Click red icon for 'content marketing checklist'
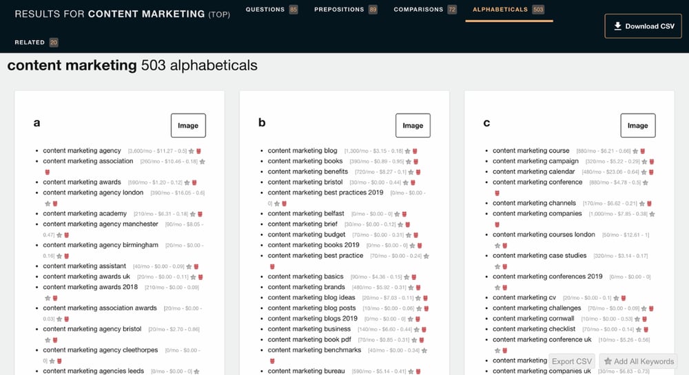The height and width of the screenshot is (375, 689). pos(646,330)
